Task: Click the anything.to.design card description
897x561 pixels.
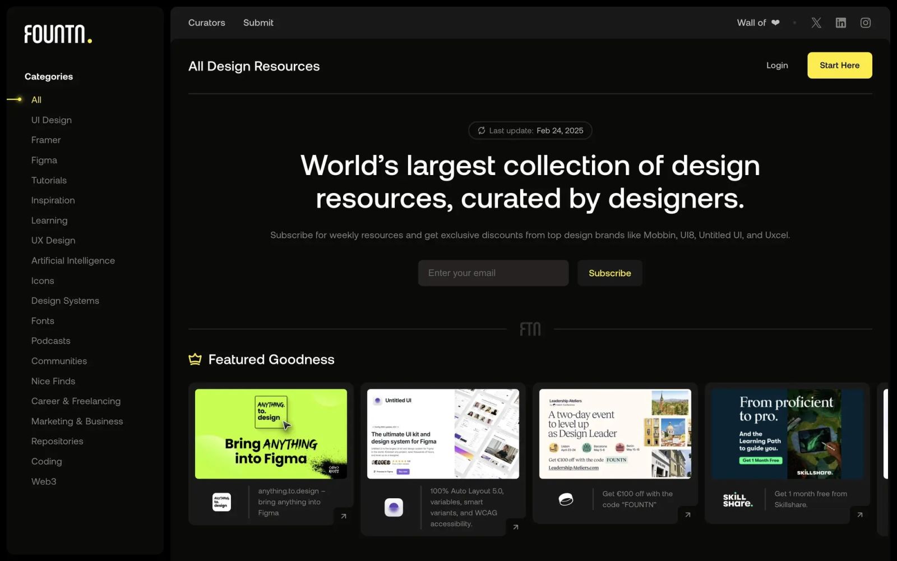Action: (292, 502)
